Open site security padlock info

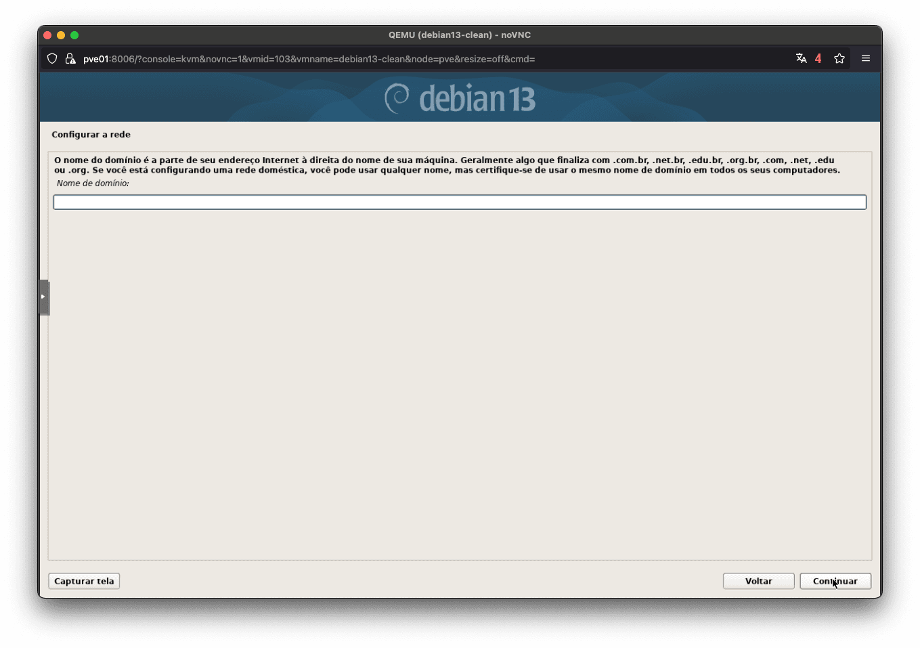tap(70, 59)
